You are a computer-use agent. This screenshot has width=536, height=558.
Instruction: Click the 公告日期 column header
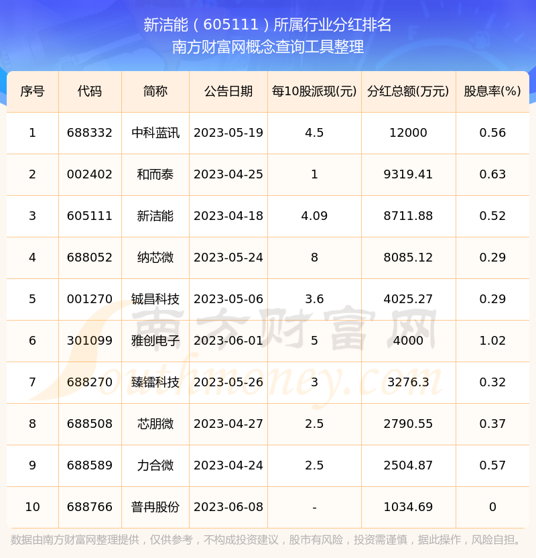click(x=228, y=91)
